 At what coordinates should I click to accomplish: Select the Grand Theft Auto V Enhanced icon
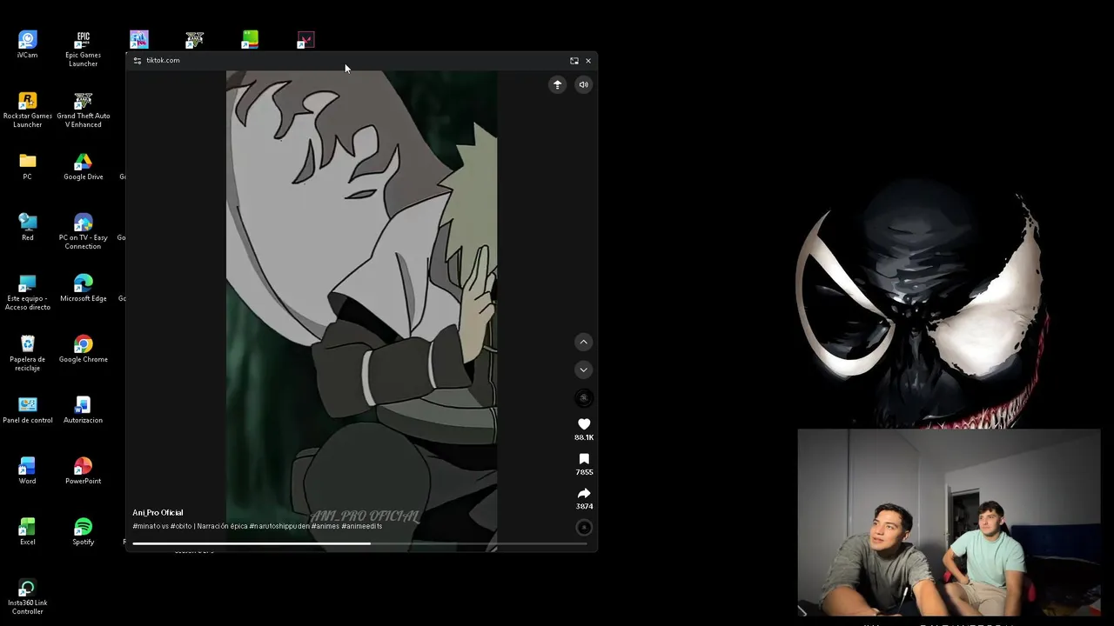84,110
